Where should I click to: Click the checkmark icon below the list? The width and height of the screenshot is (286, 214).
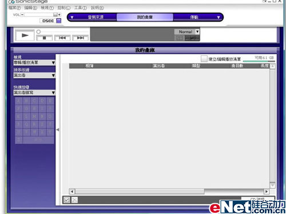pyautogui.click(x=66, y=200)
